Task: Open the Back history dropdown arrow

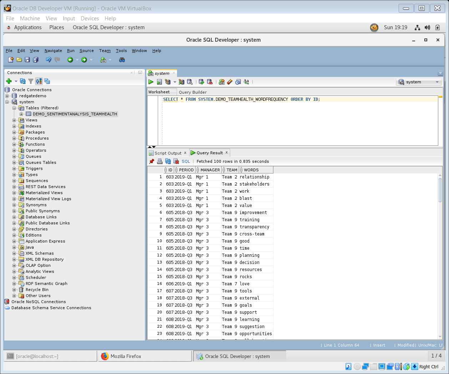Action: click(x=77, y=60)
